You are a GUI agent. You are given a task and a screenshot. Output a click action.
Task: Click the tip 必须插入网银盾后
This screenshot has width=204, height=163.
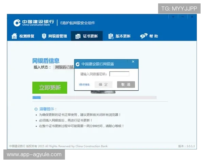66,120
